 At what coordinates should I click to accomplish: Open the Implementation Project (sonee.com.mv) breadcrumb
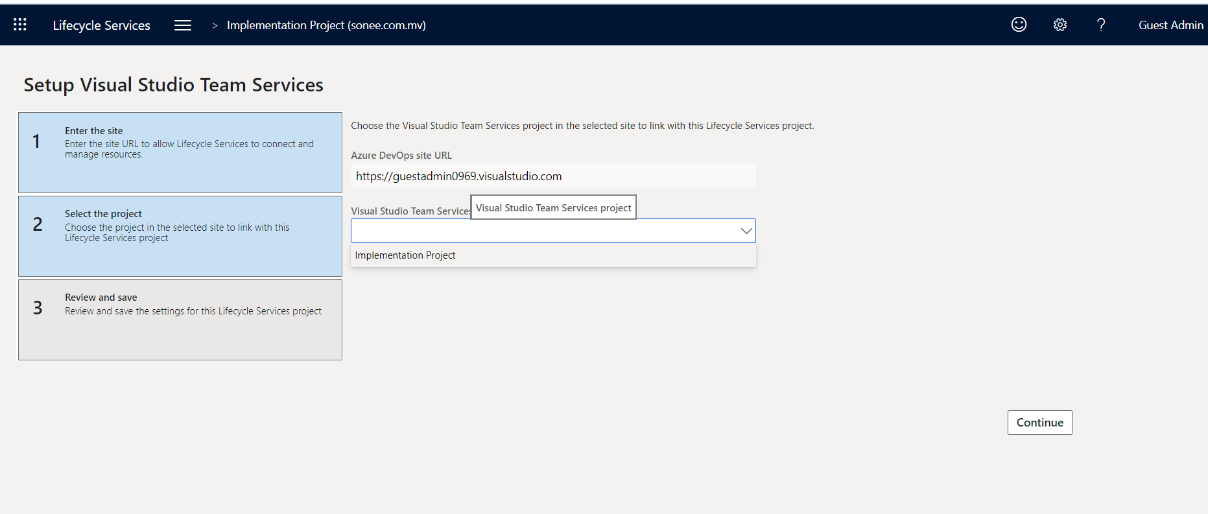(326, 25)
